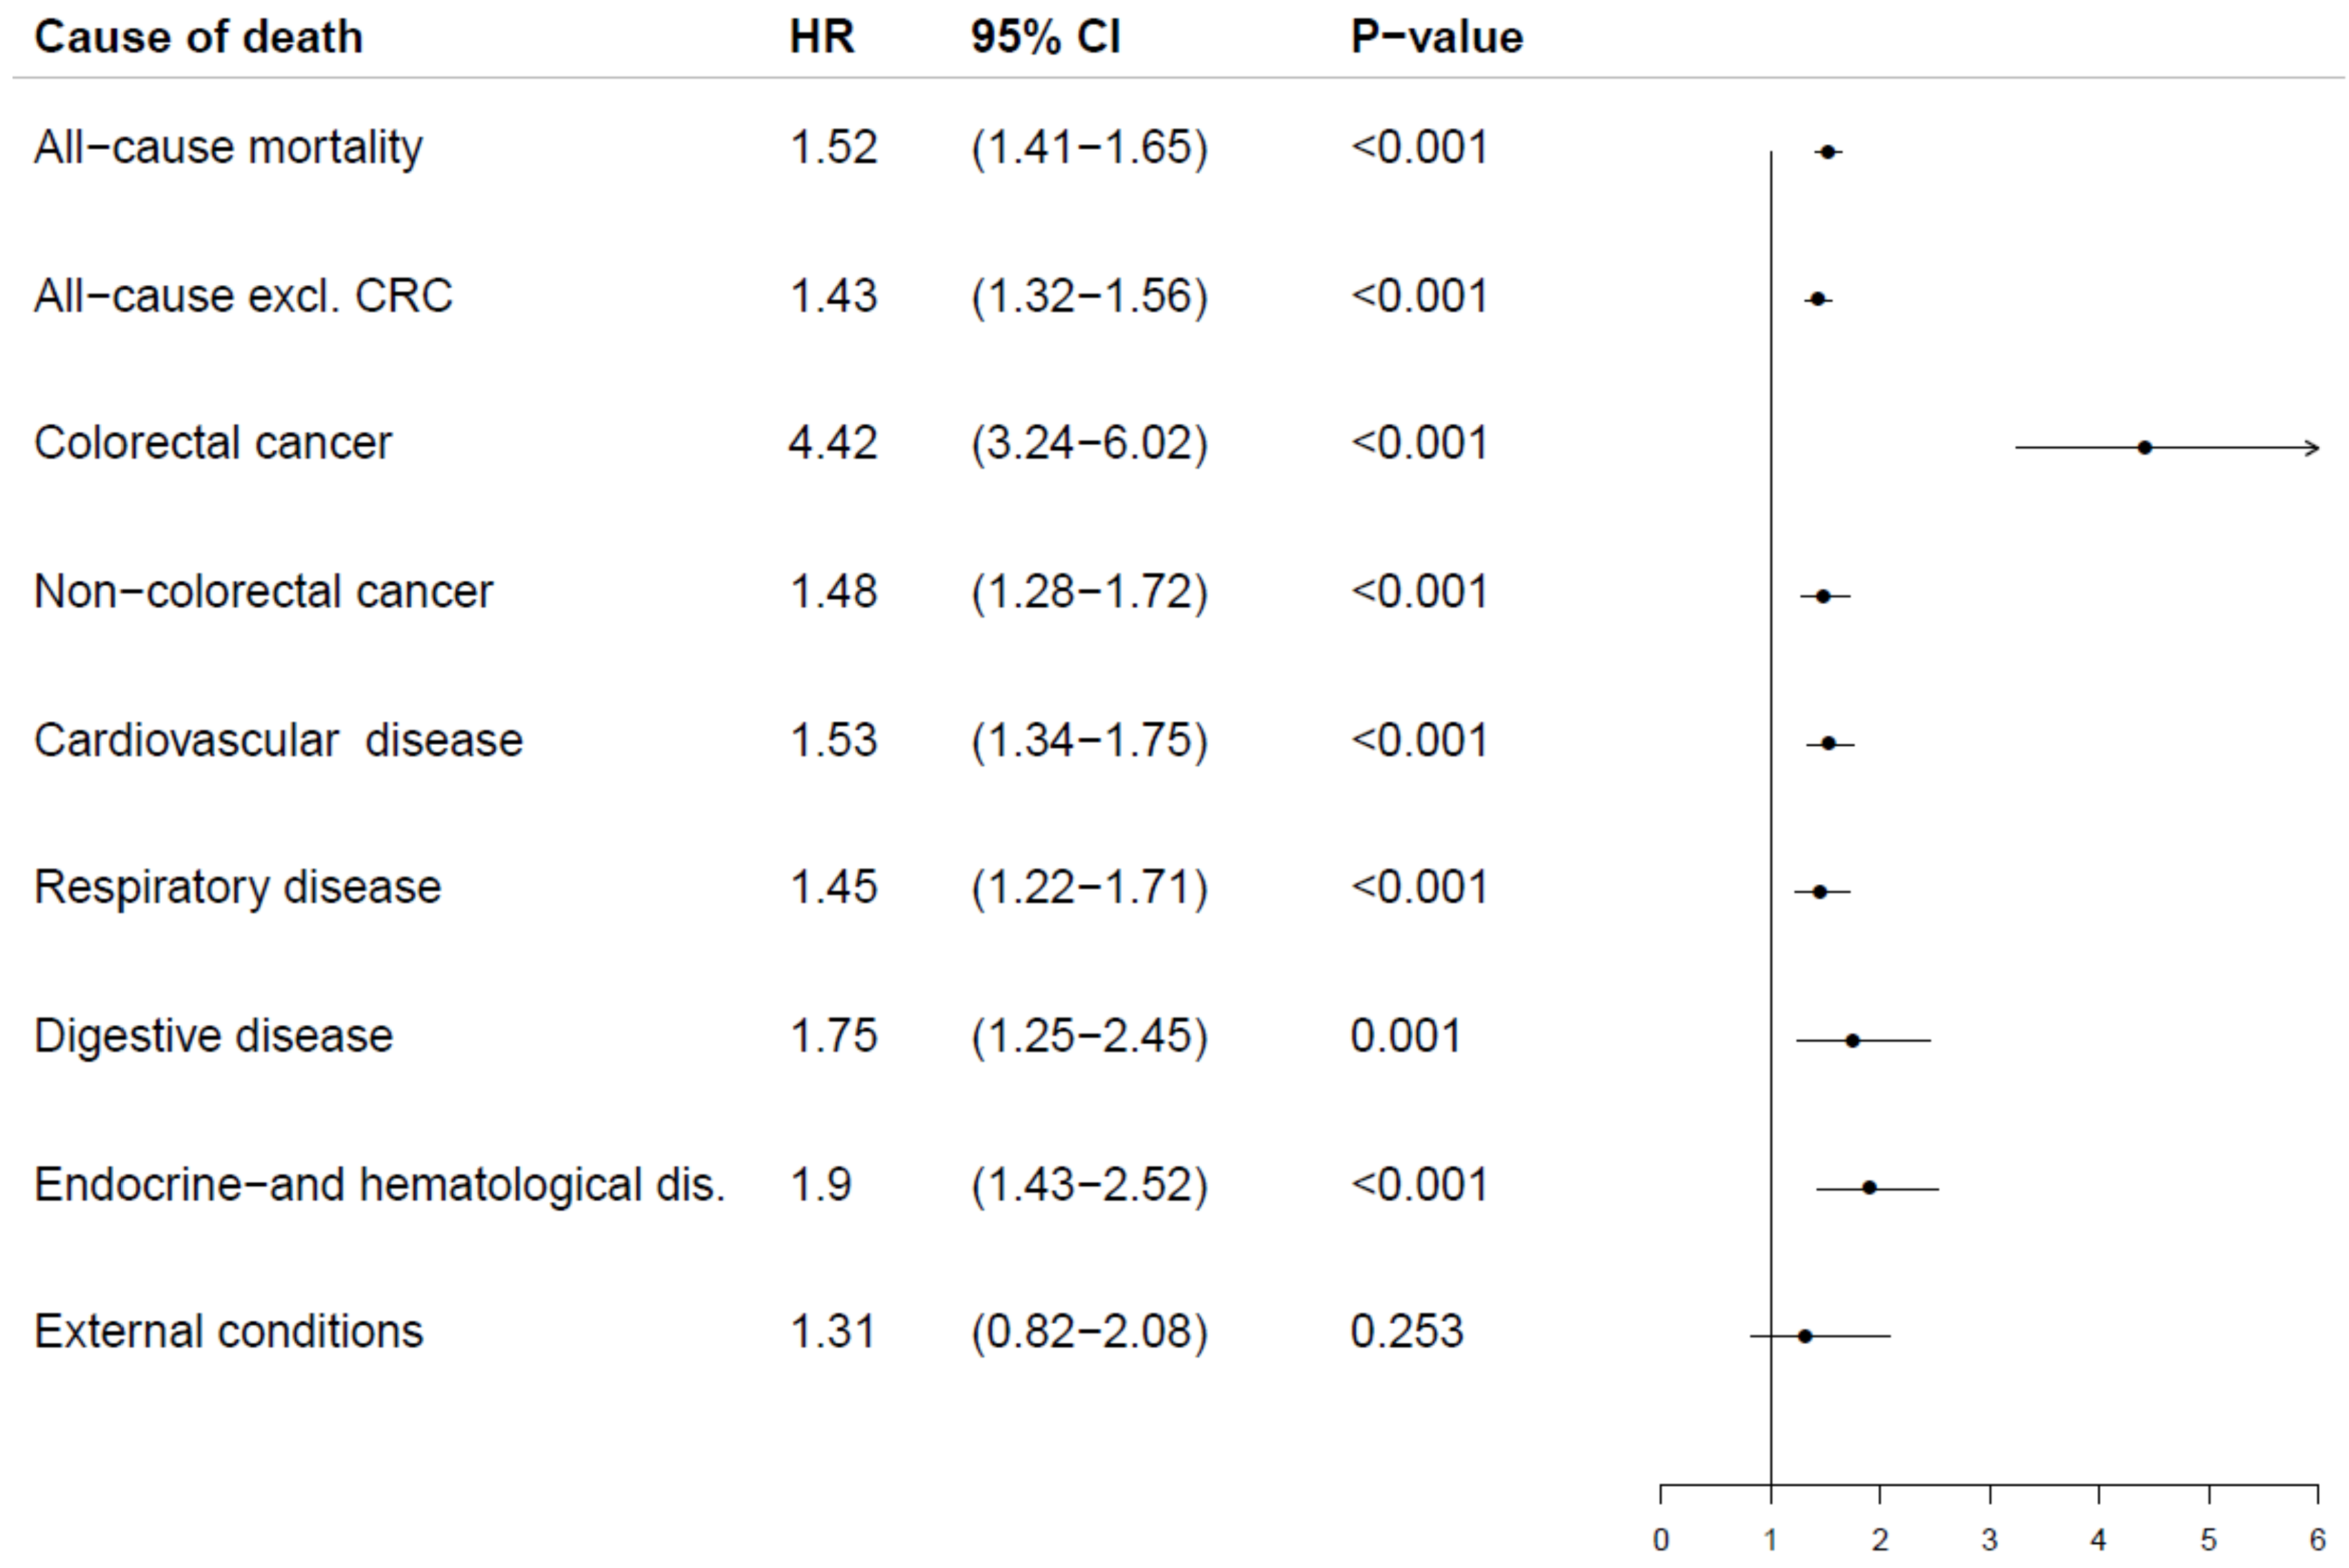This screenshot has width=2349, height=1568.
Task: Click the External conditions data point
Action: coord(1804,1336)
